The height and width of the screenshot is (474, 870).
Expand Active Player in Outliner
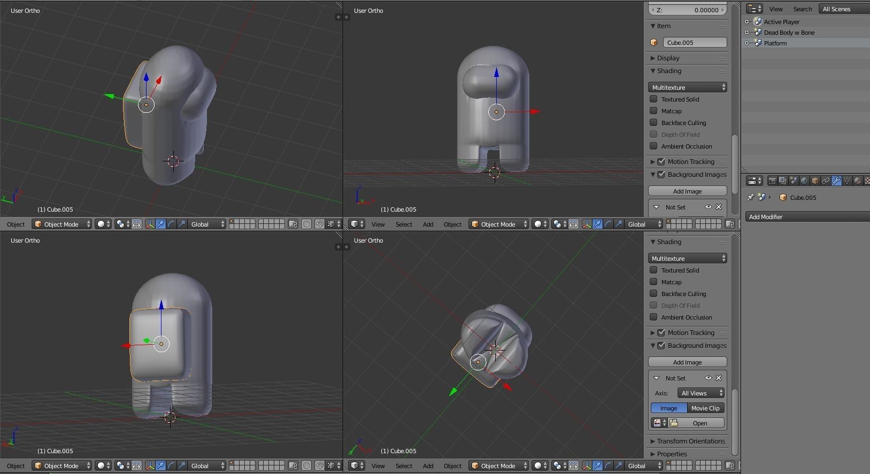tap(747, 22)
